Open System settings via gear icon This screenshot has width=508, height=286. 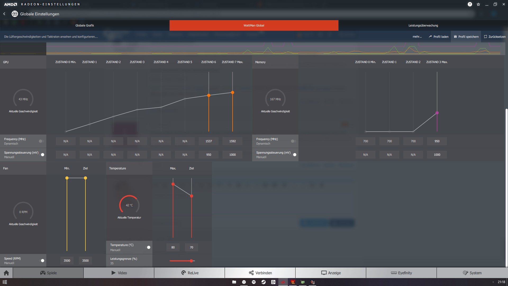pyautogui.click(x=465, y=273)
